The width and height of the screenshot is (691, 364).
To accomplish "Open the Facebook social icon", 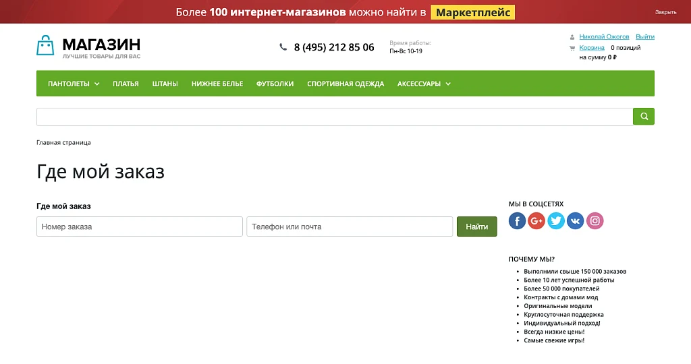I will pyautogui.click(x=517, y=220).
